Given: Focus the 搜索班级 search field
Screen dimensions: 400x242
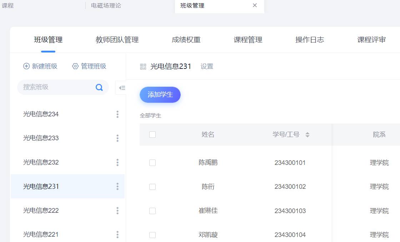Looking at the screenshot, I should click(x=55, y=87).
